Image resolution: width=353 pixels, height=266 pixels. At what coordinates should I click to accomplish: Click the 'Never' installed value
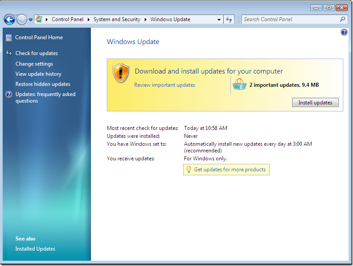pos(191,136)
